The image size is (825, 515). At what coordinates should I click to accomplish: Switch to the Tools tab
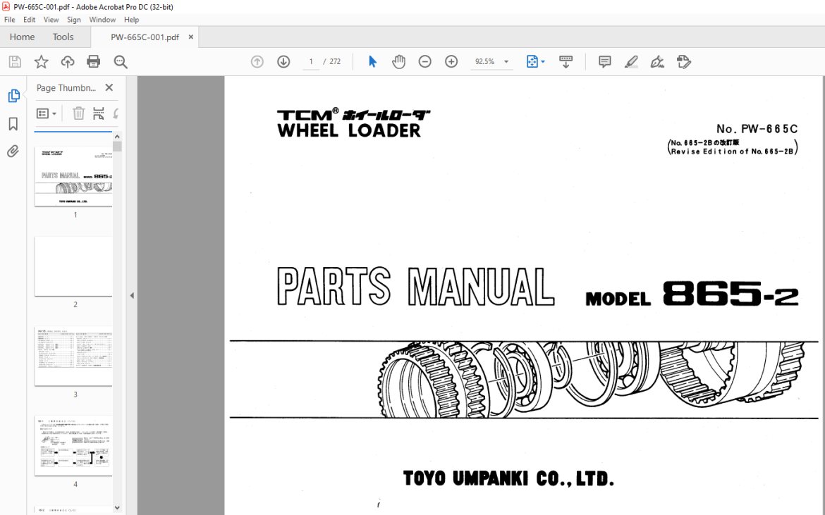pyautogui.click(x=63, y=37)
